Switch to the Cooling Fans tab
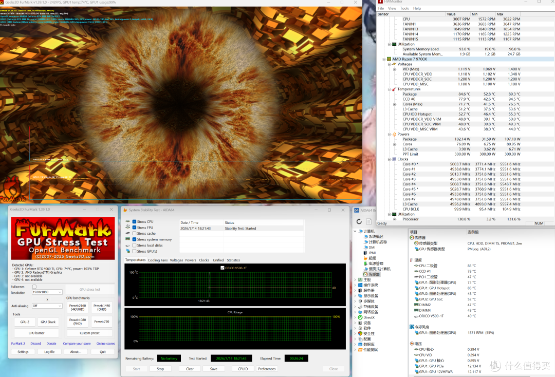The width and height of the screenshot is (555, 377). (x=158, y=260)
